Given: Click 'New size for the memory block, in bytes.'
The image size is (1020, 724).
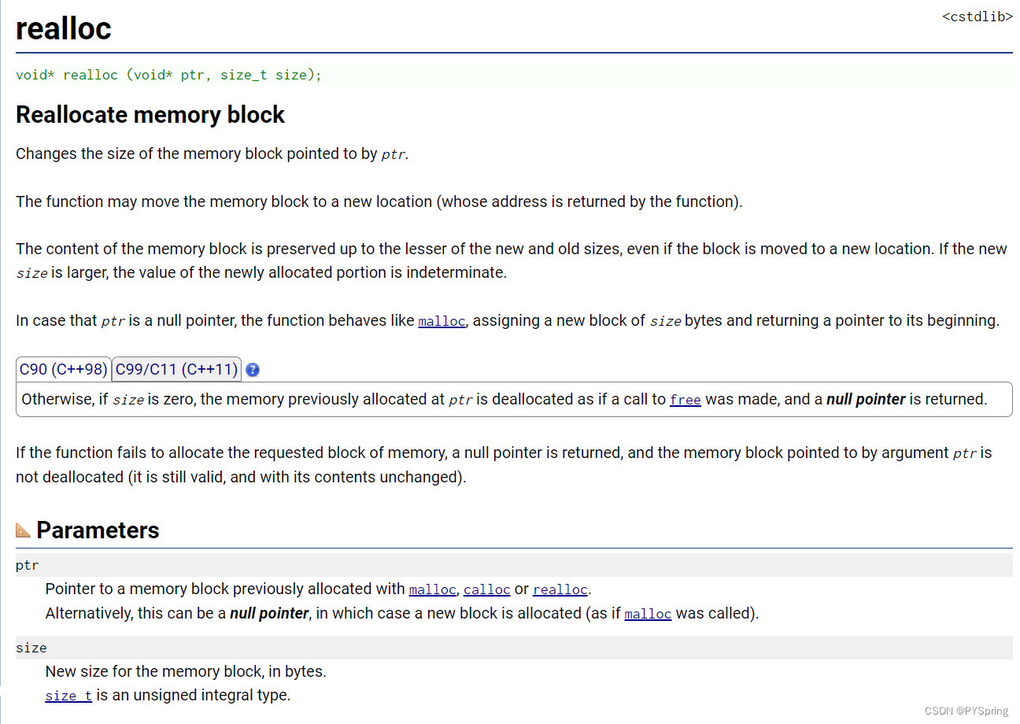Looking at the screenshot, I should pos(186,671).
